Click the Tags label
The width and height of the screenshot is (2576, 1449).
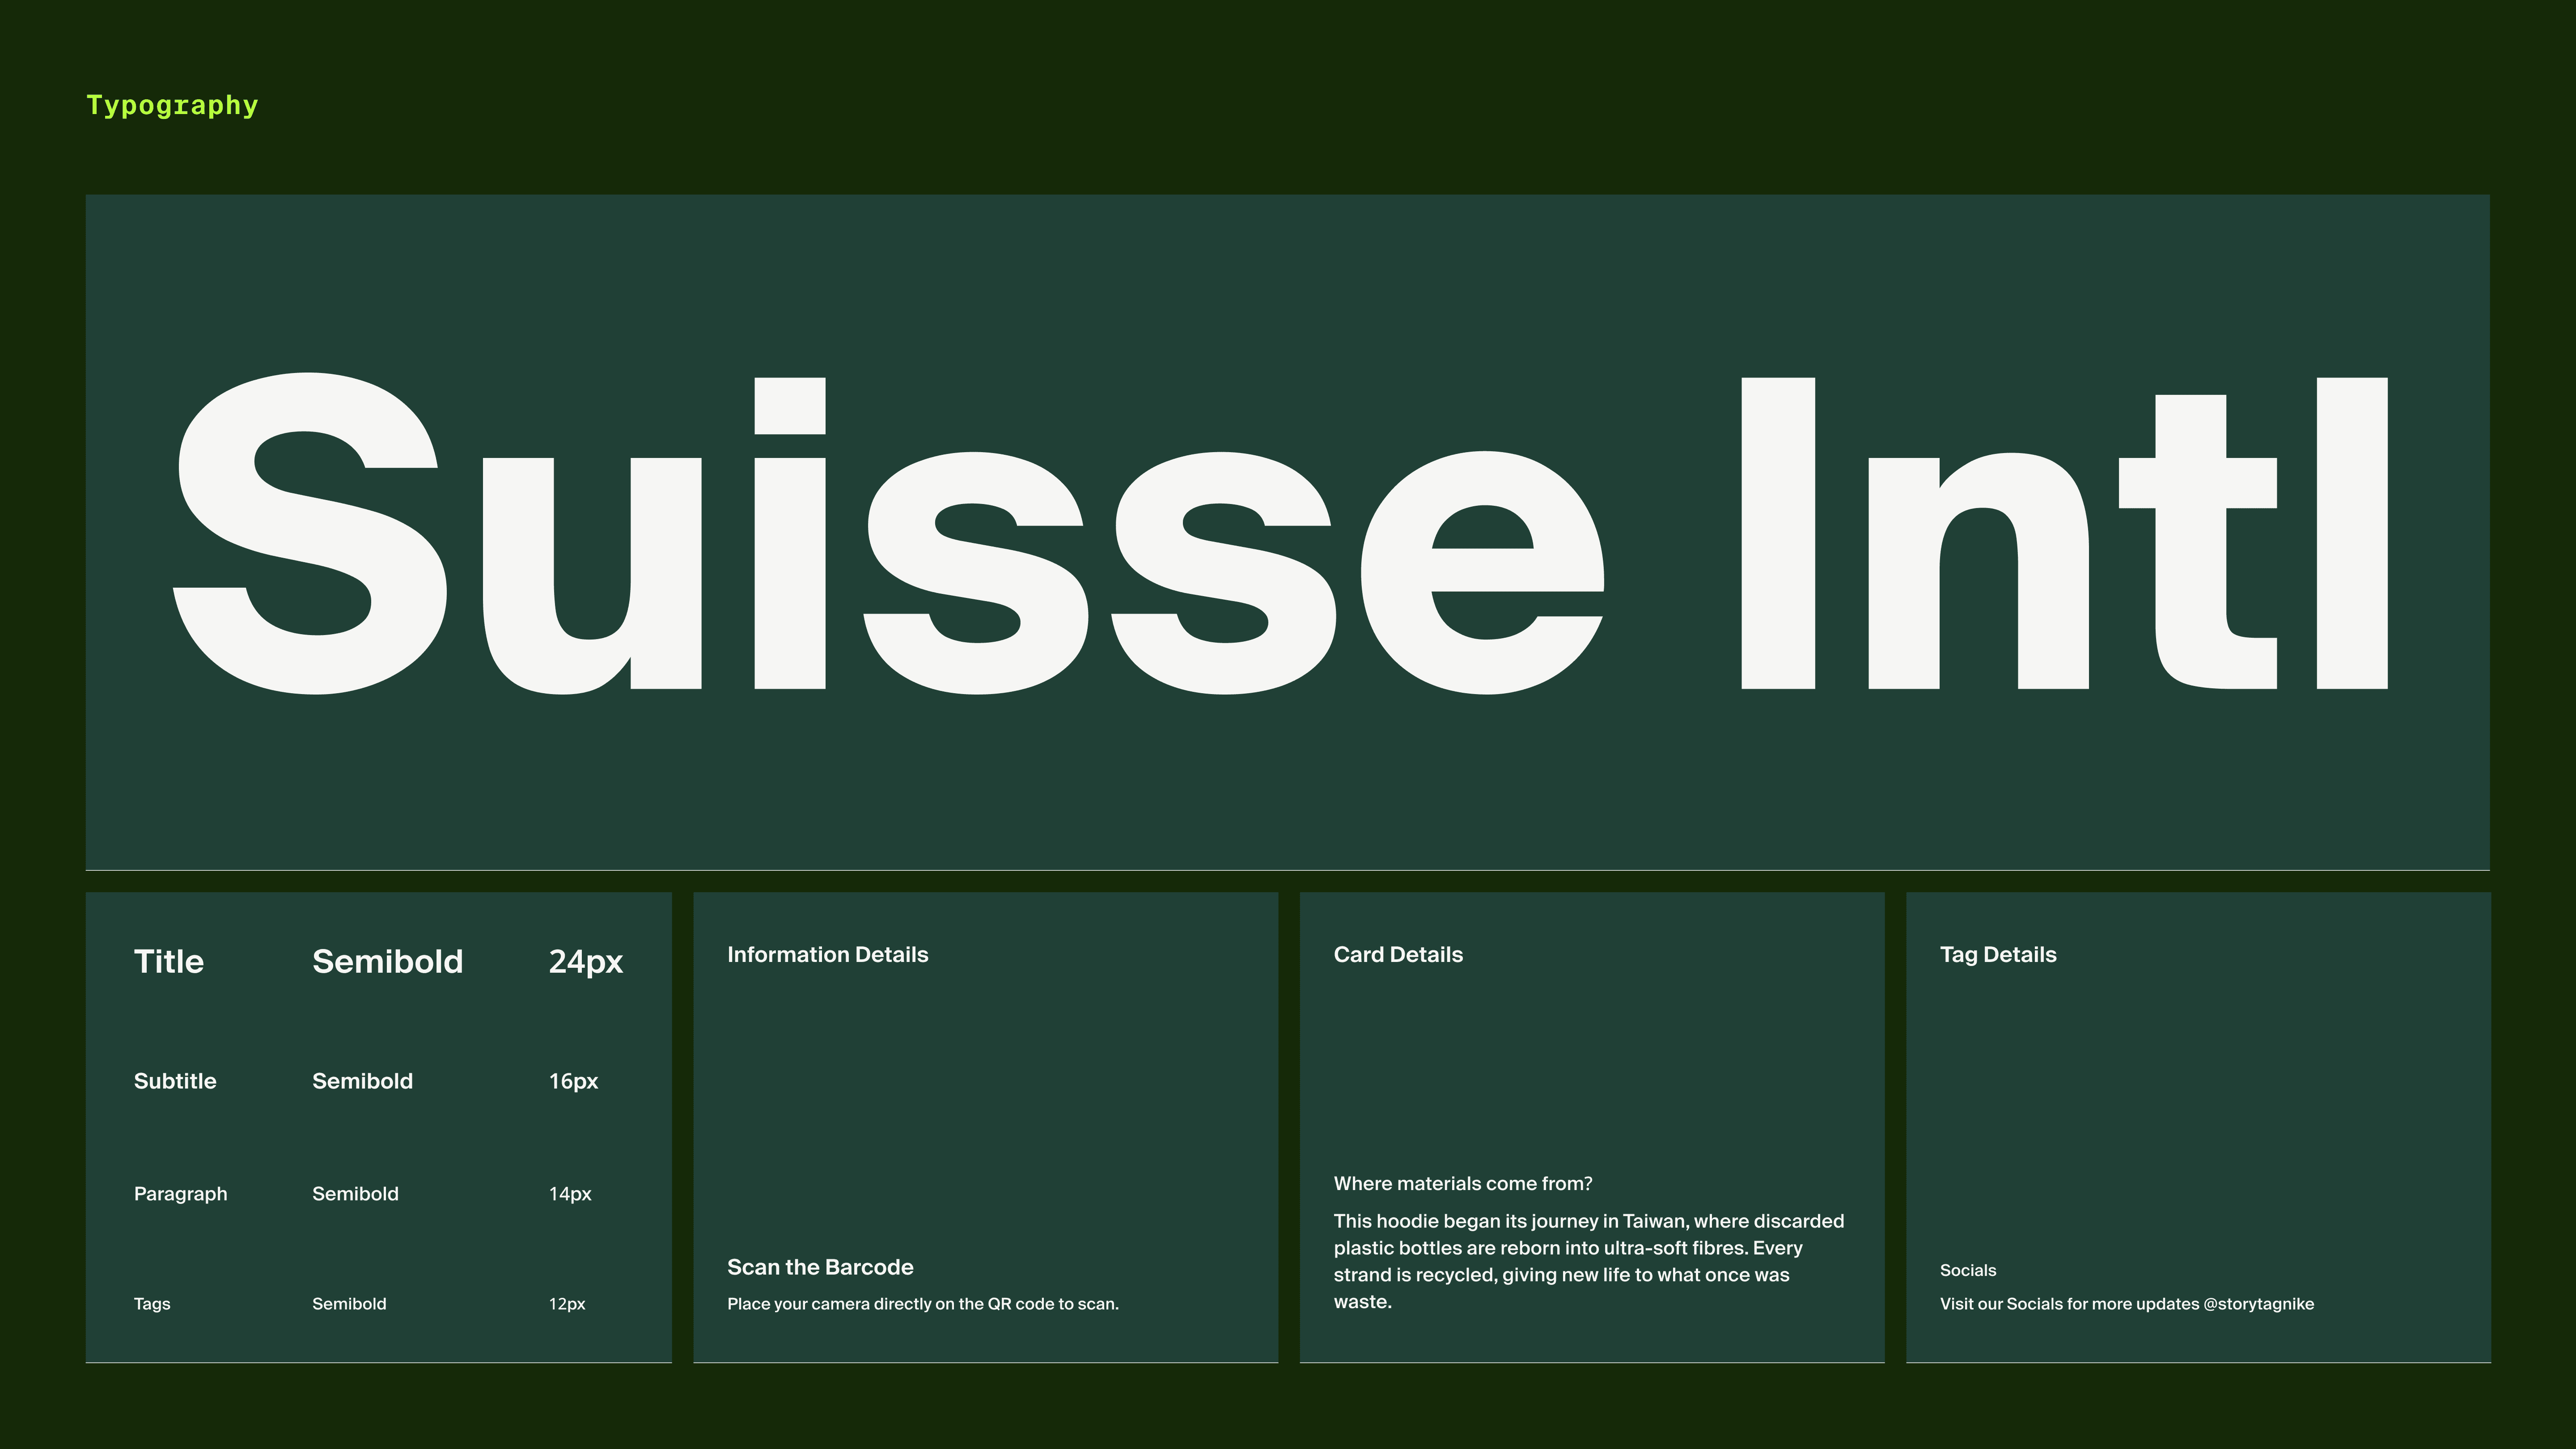pyautogui.click(x=152, y=1304)
